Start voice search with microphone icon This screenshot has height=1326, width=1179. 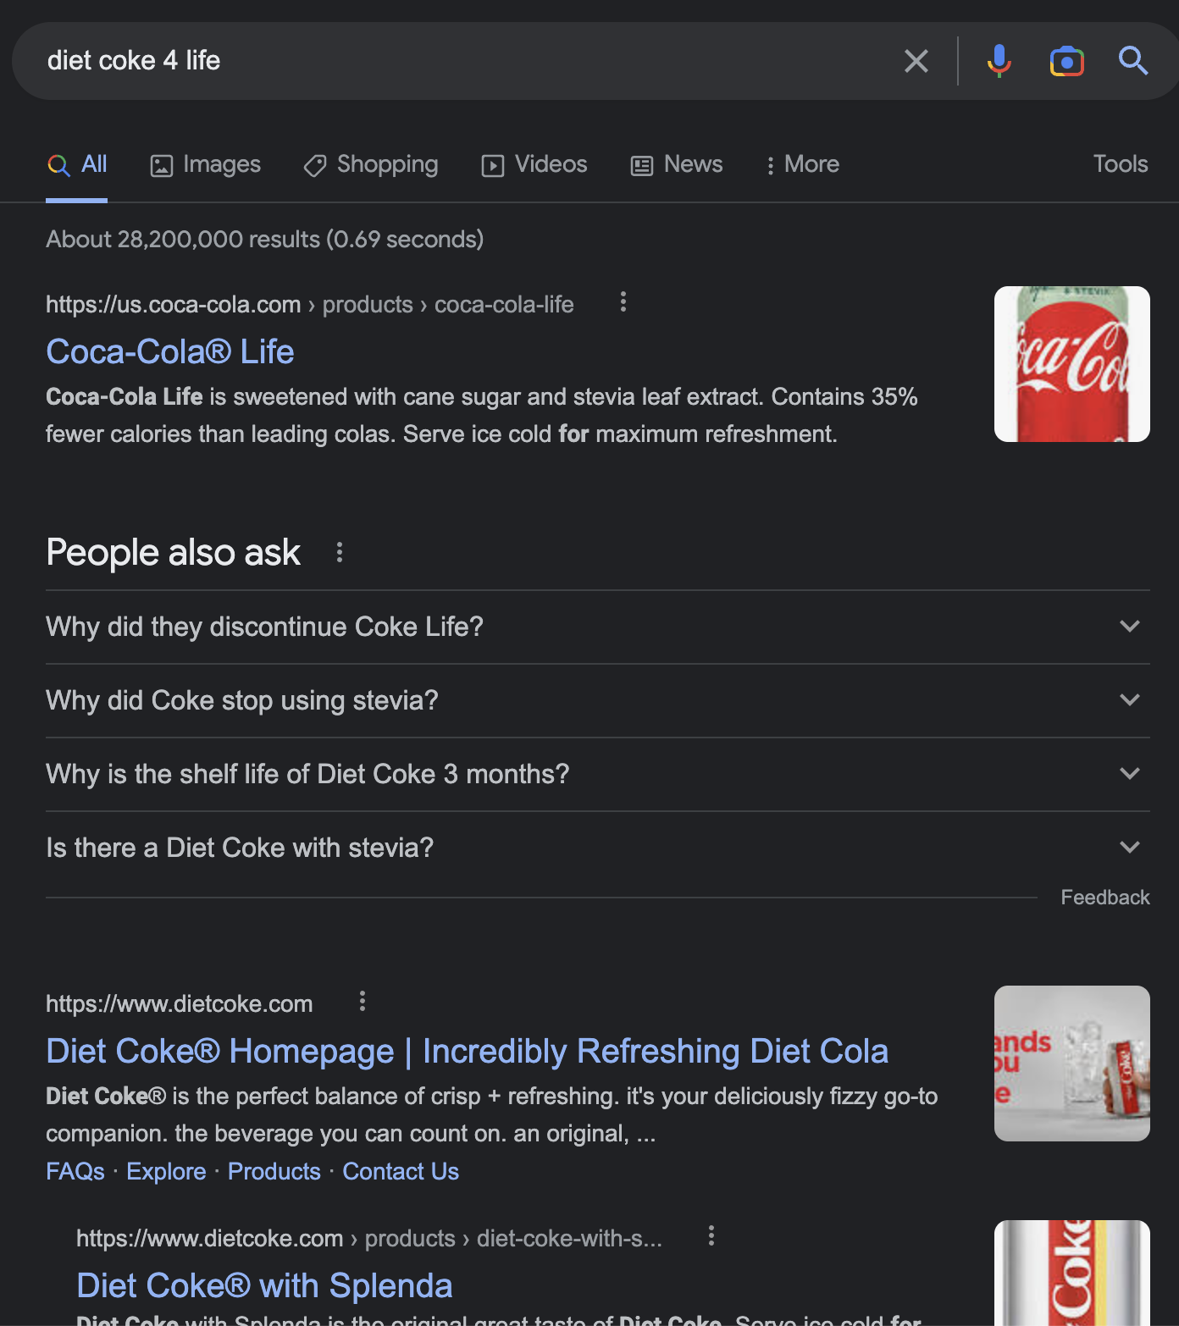point(999,61)
